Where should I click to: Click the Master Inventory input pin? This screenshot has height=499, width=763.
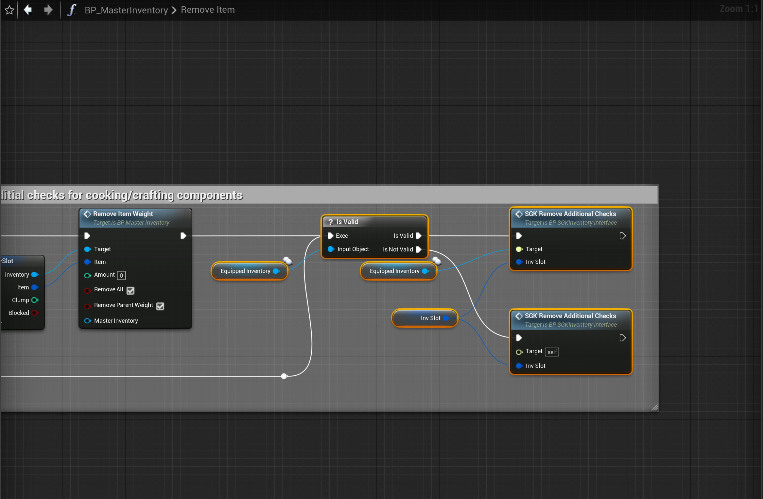click(87, 321)
